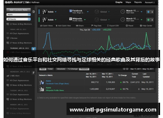Open the Reports menu

(138, 2)
